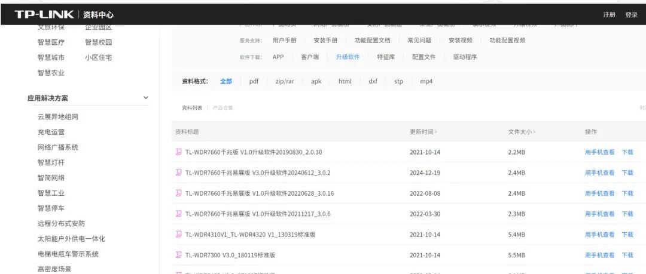Click 下载 for 20240612_3.0.2 row
This screenshot has height=274, width=646.
coord(627,173)
